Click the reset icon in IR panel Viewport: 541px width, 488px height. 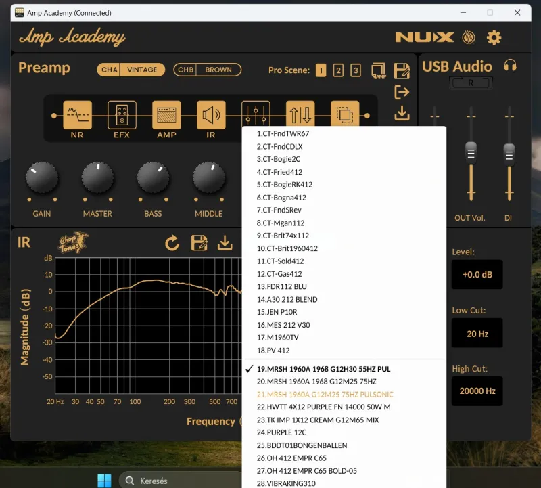coord(172,243)
